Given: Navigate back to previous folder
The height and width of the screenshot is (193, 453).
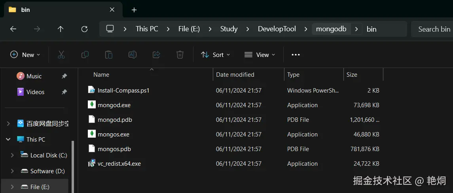Looking at the screenshot, I should click(x=13, y=29).
